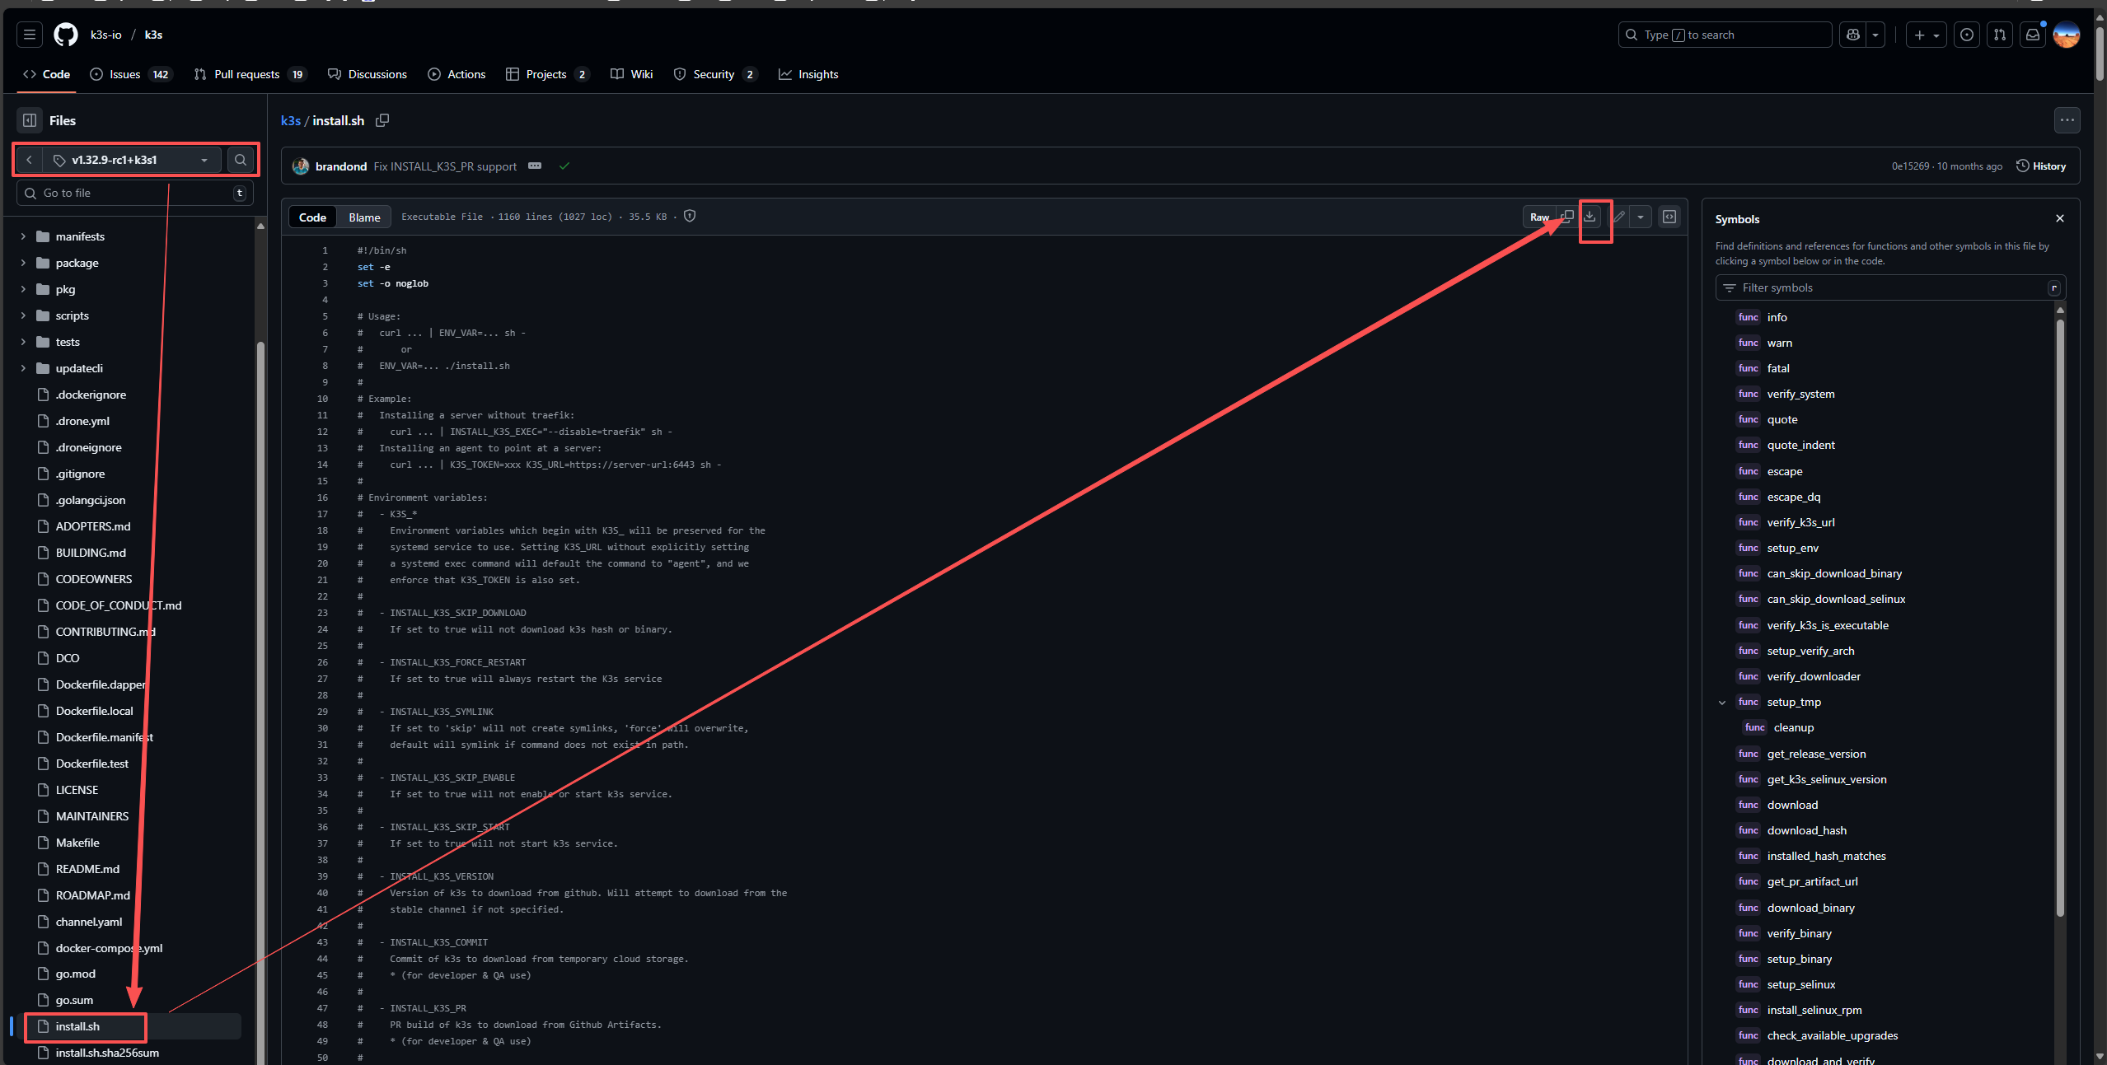Copy file path next to install.sh

(382, 120)
